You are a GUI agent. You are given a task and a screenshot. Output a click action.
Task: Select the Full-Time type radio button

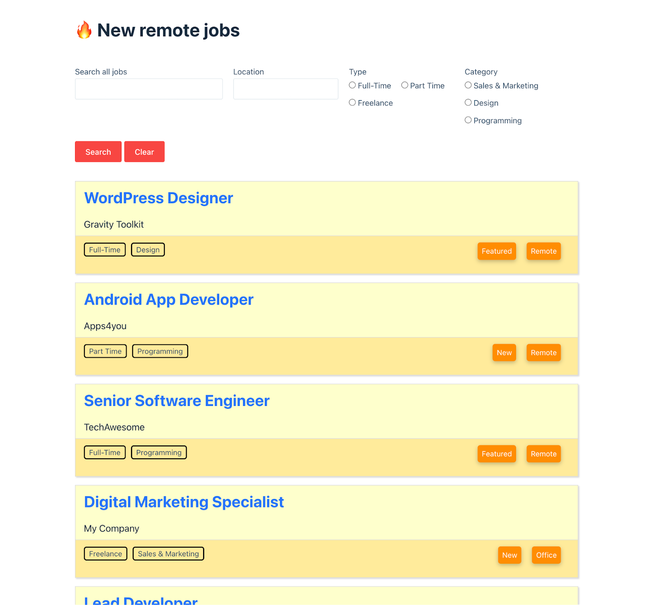pos(353,85)
